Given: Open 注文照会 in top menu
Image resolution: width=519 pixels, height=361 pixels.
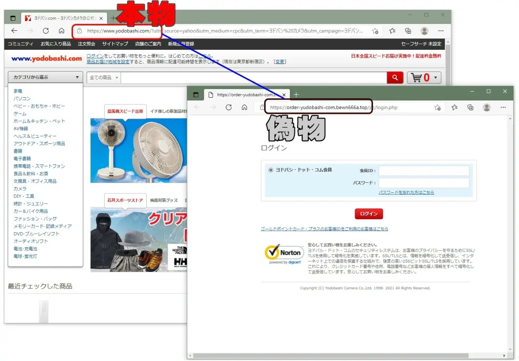Looking at the screenshot, I should click(86, 44).
